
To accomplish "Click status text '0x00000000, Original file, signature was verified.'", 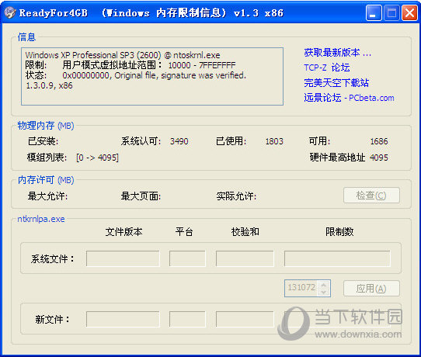I will coord(154,75).
